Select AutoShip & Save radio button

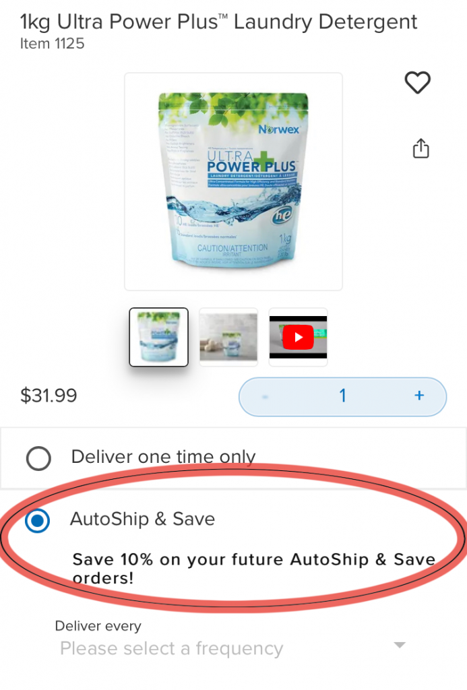coord(38,521)
